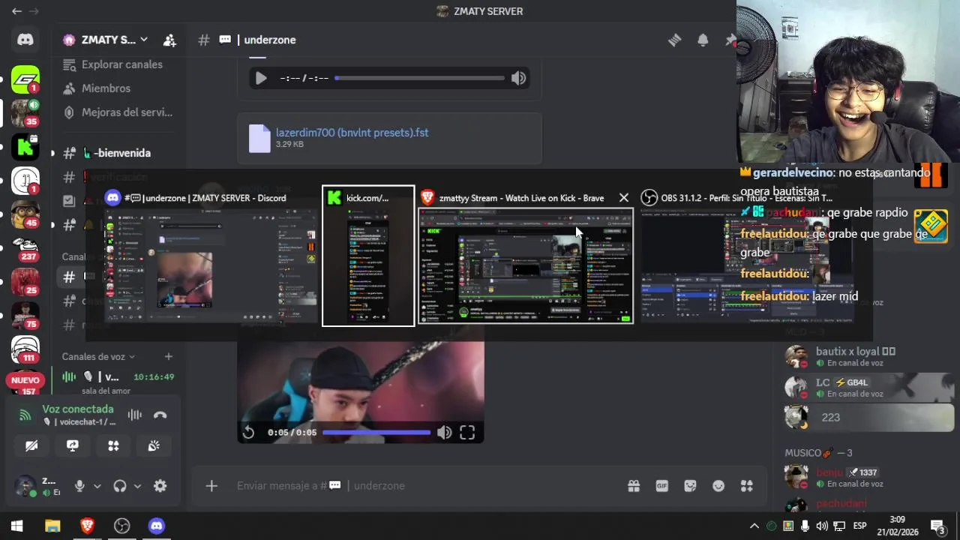
Task: Open apps launcher in message bar
Action: [747, 486]
